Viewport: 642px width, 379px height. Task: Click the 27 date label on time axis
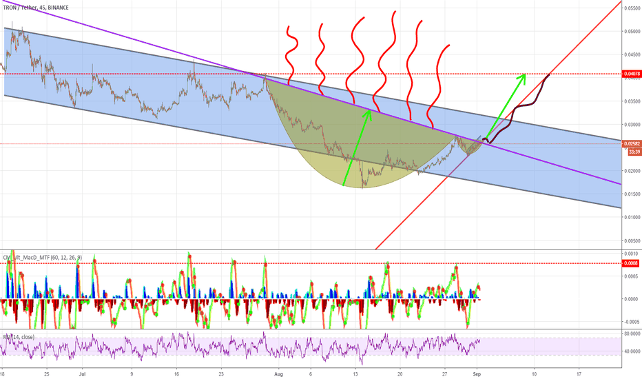[x=445, y=373]
